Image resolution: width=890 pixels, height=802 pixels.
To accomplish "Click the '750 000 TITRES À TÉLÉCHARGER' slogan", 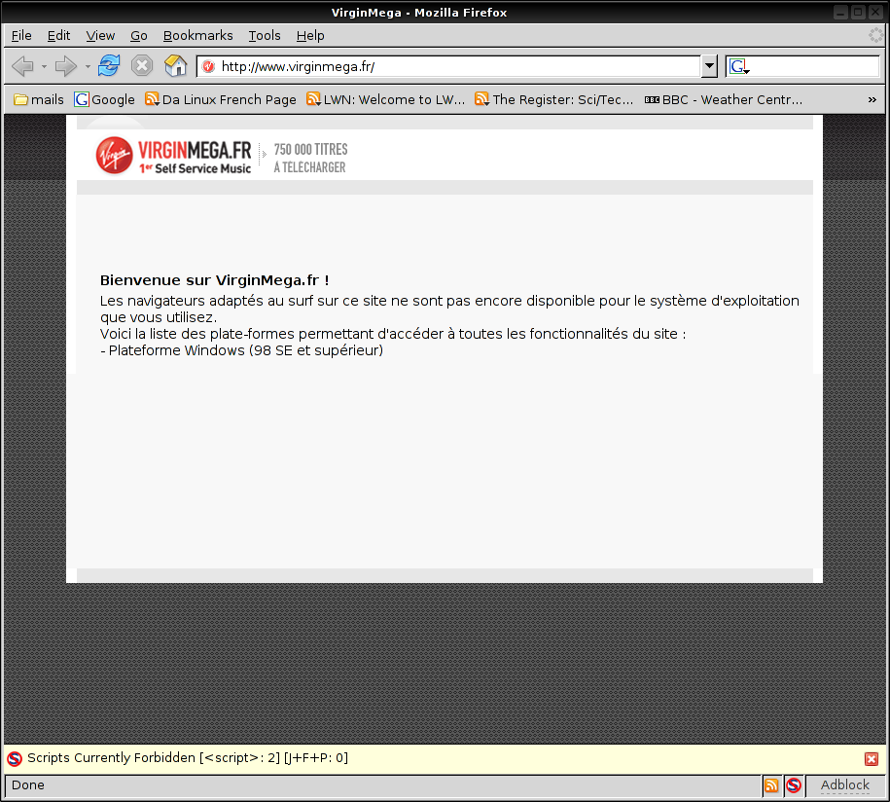I will click(x=310, y=158).
